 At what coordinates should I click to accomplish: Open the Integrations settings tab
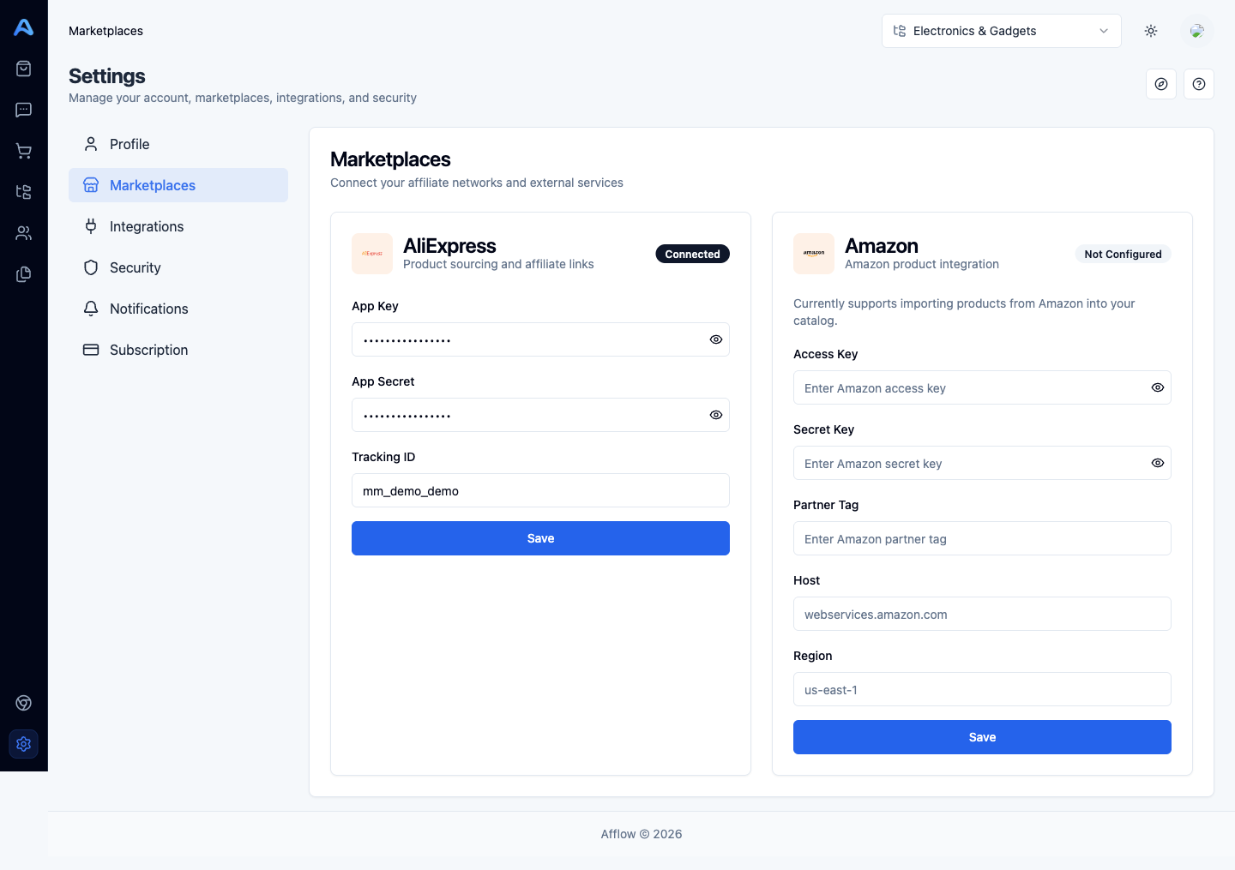(x=147, y=226)
